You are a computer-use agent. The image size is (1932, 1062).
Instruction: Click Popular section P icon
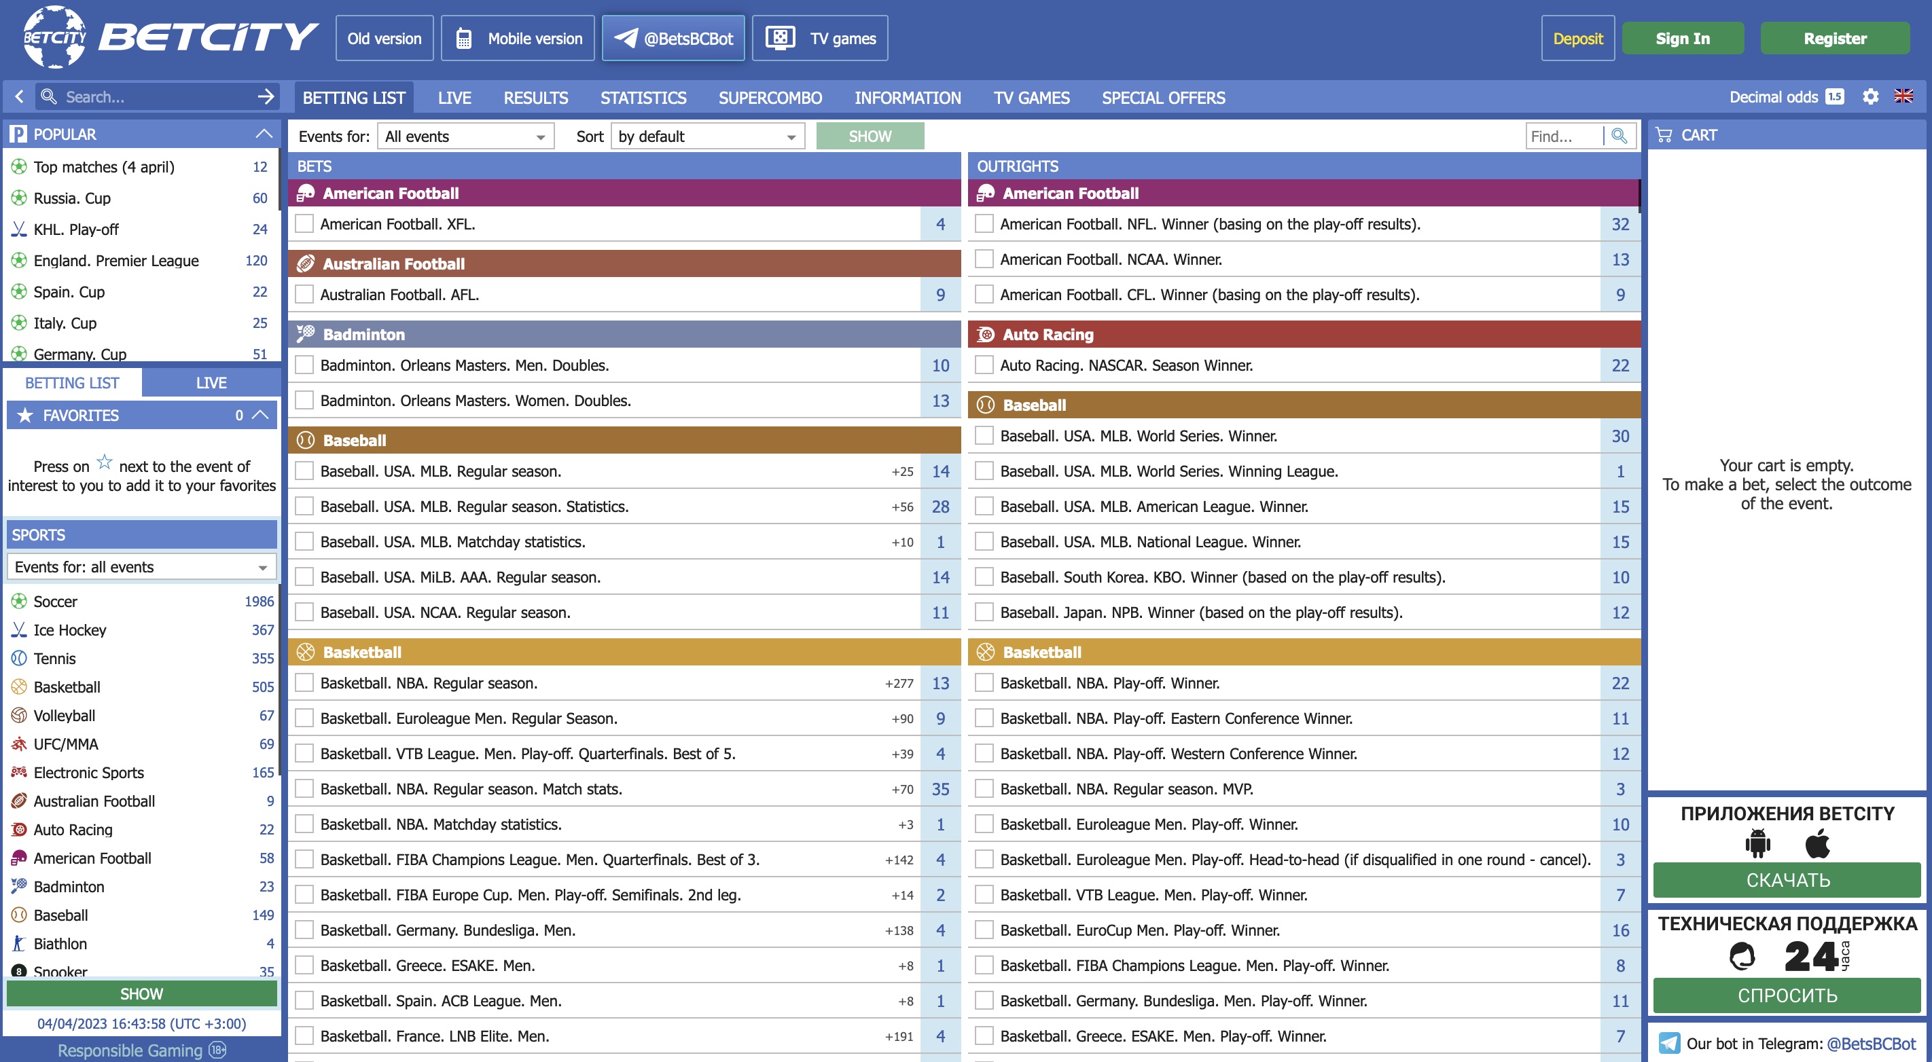pos(18,134)
